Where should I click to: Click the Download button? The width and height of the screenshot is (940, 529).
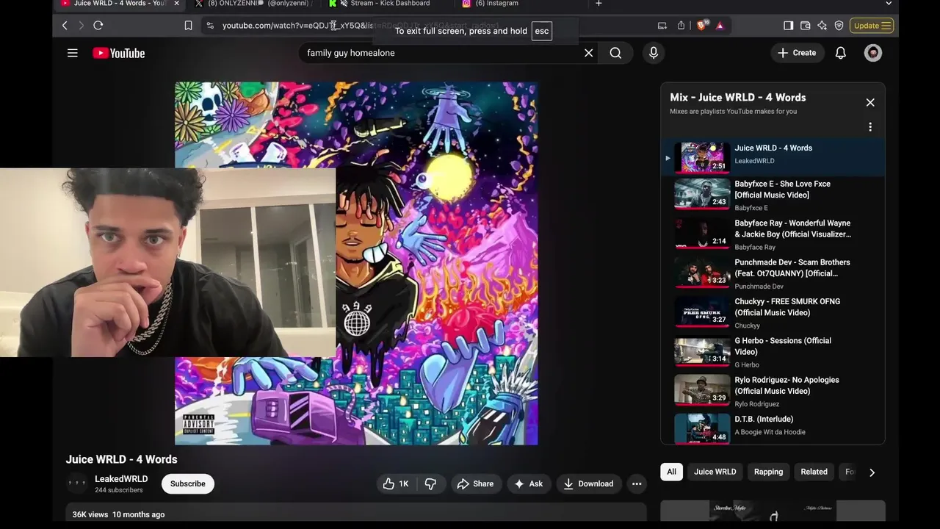click(x=588, y=483)
